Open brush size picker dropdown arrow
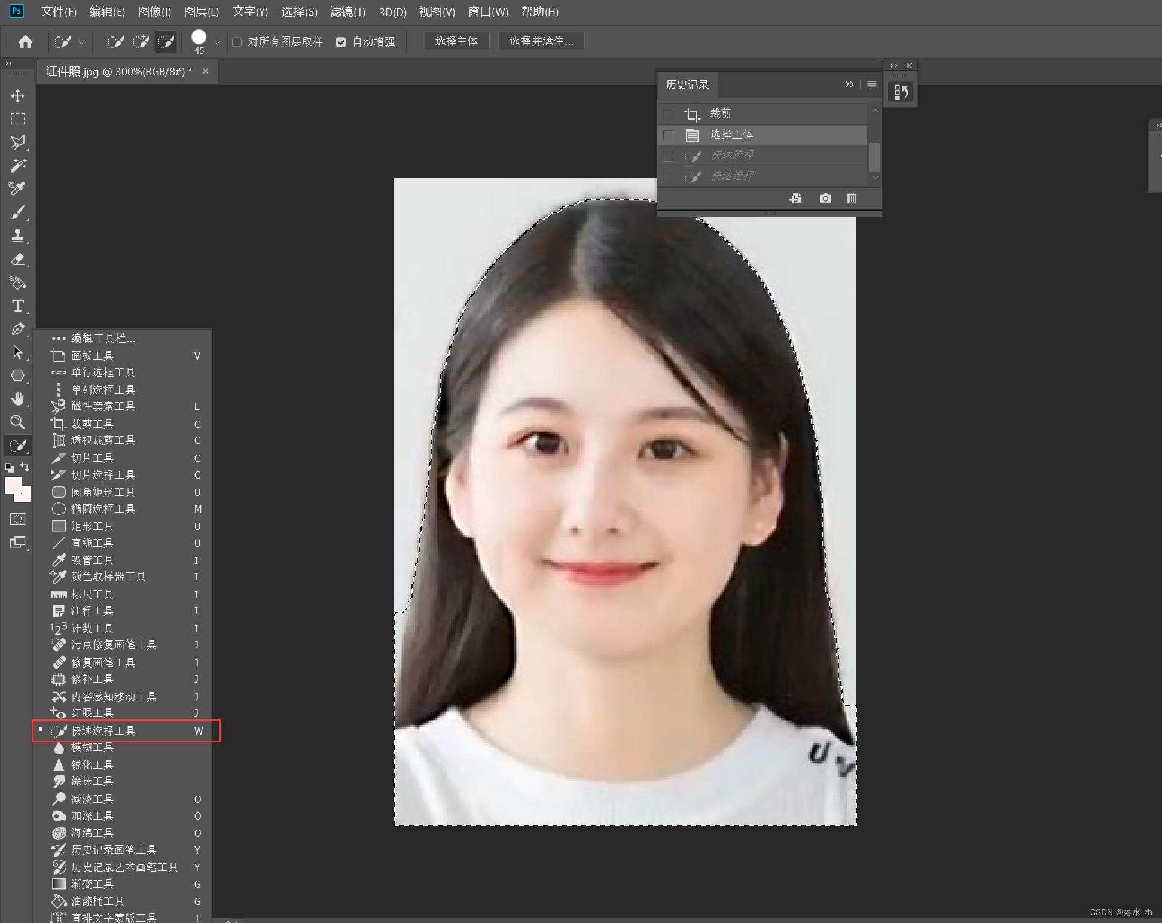 click(217, 42)
